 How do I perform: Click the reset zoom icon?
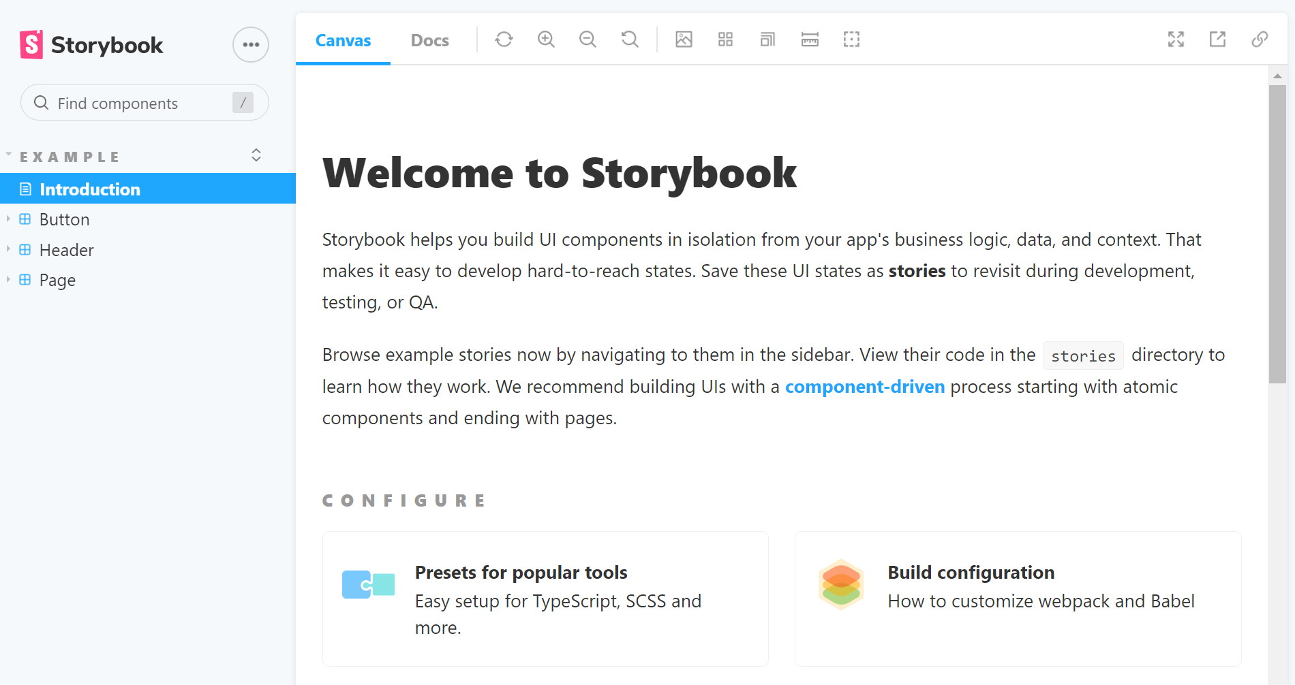pos(630,39)
